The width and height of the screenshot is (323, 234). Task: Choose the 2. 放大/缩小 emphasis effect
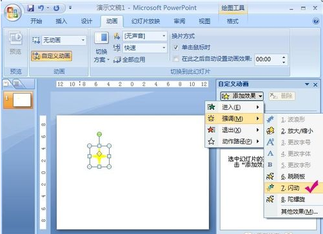[293, 131]
